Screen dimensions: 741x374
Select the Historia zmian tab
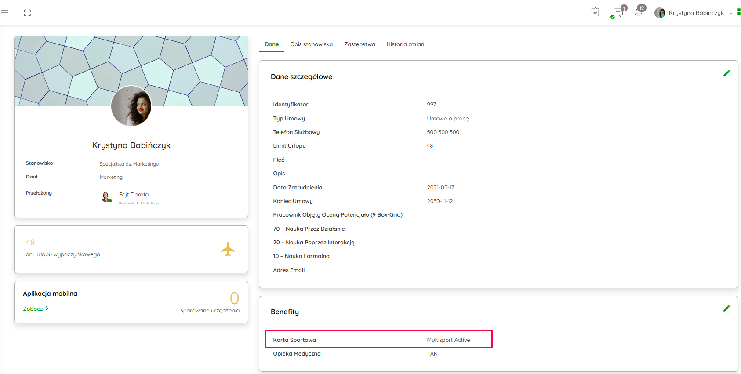(x=405, y=44)
